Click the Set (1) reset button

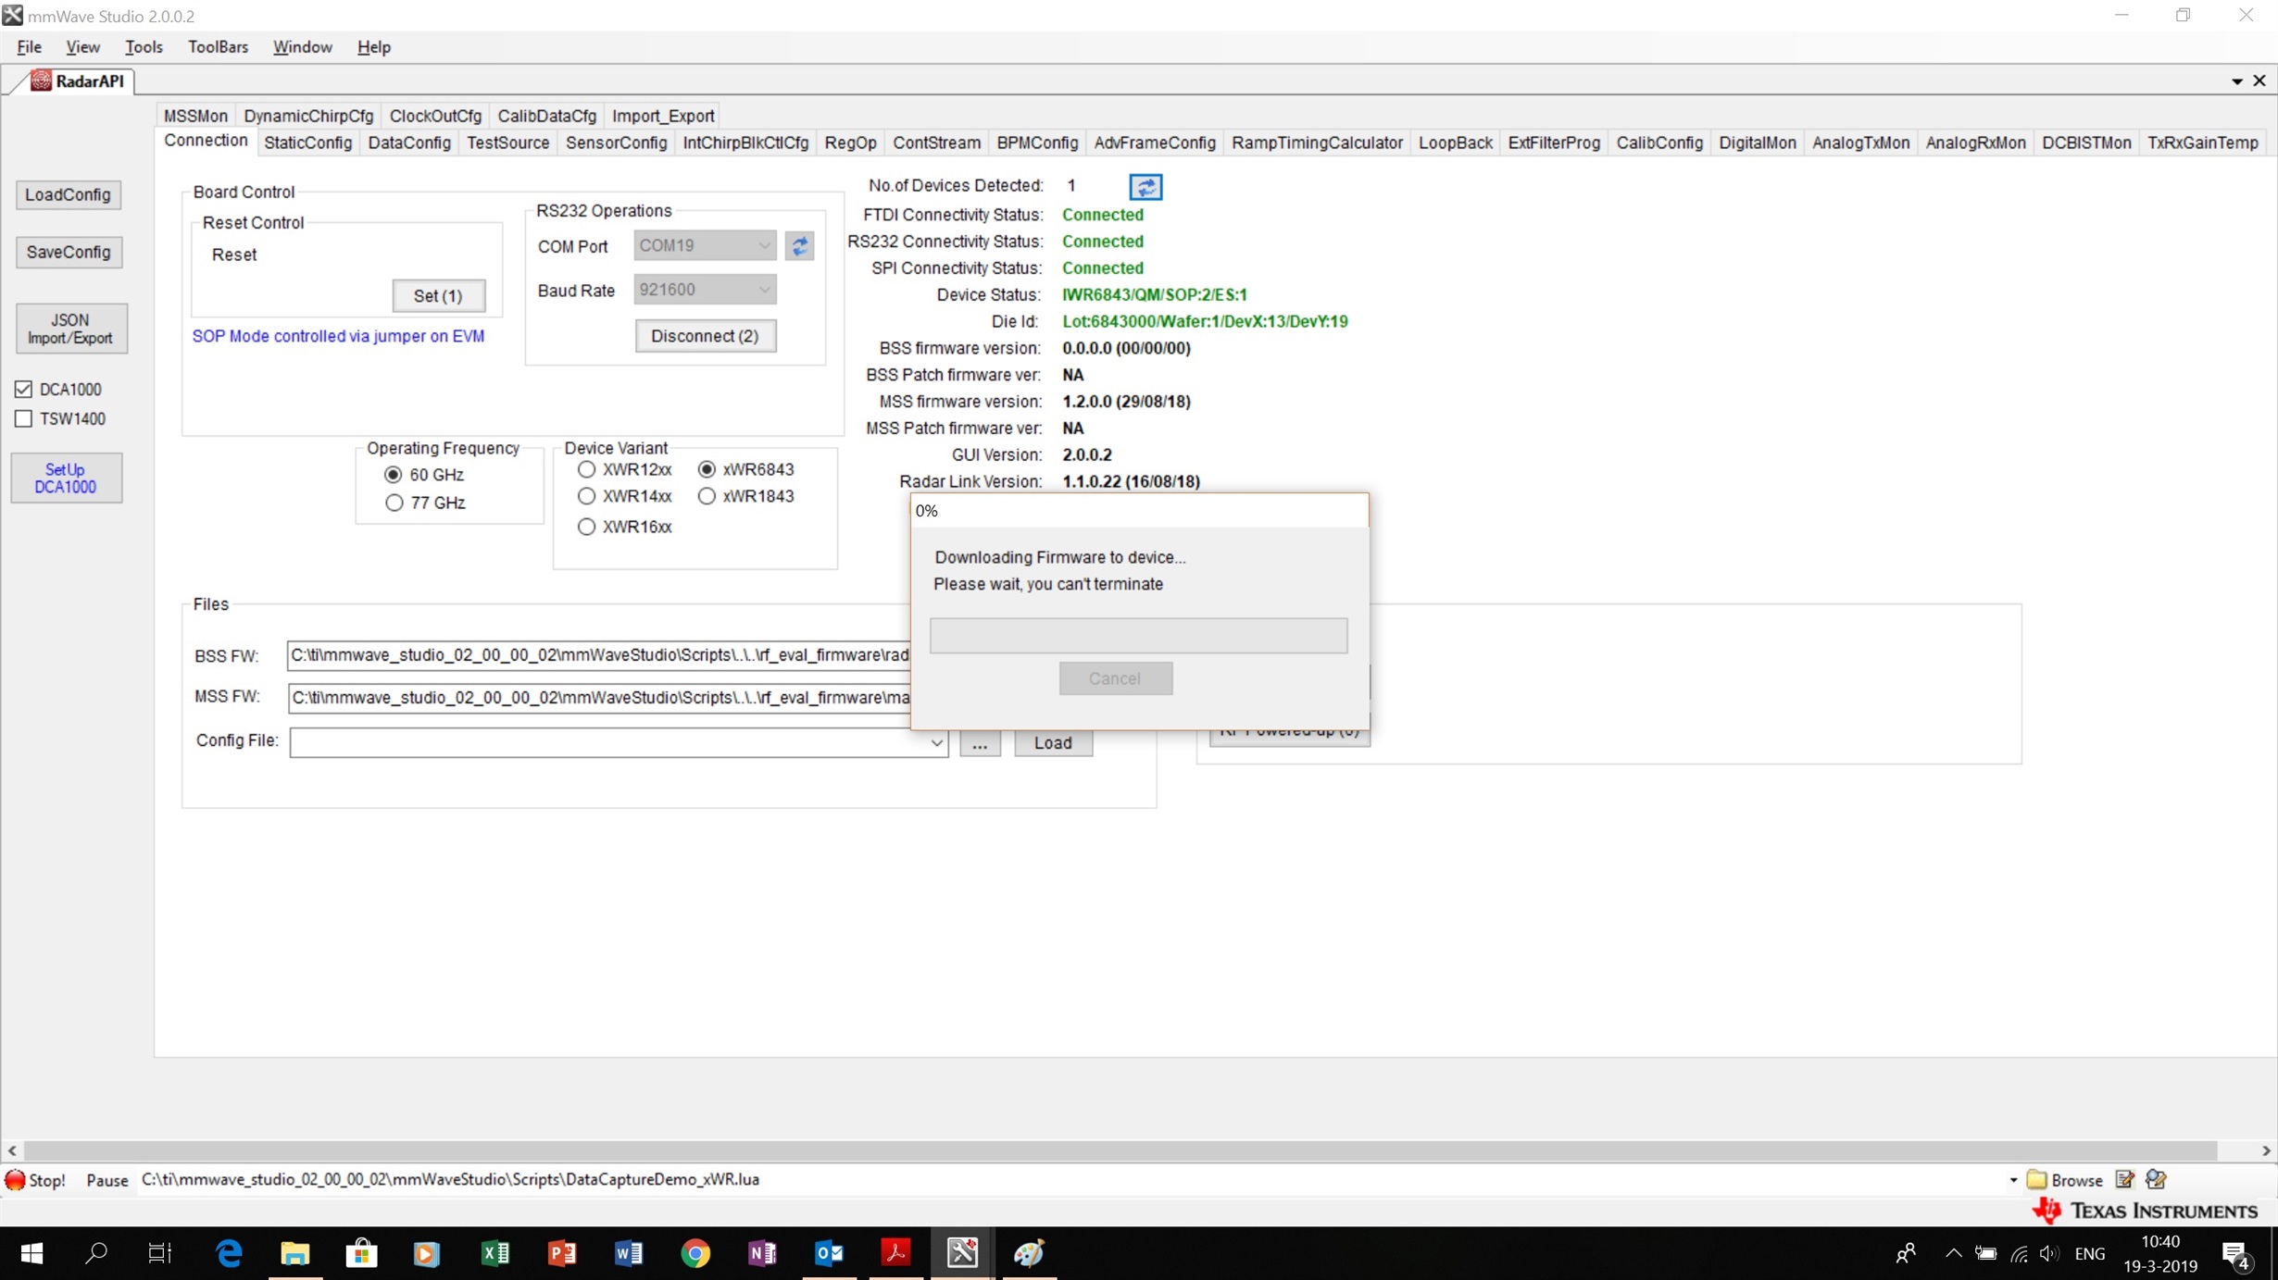click(438, 295)
